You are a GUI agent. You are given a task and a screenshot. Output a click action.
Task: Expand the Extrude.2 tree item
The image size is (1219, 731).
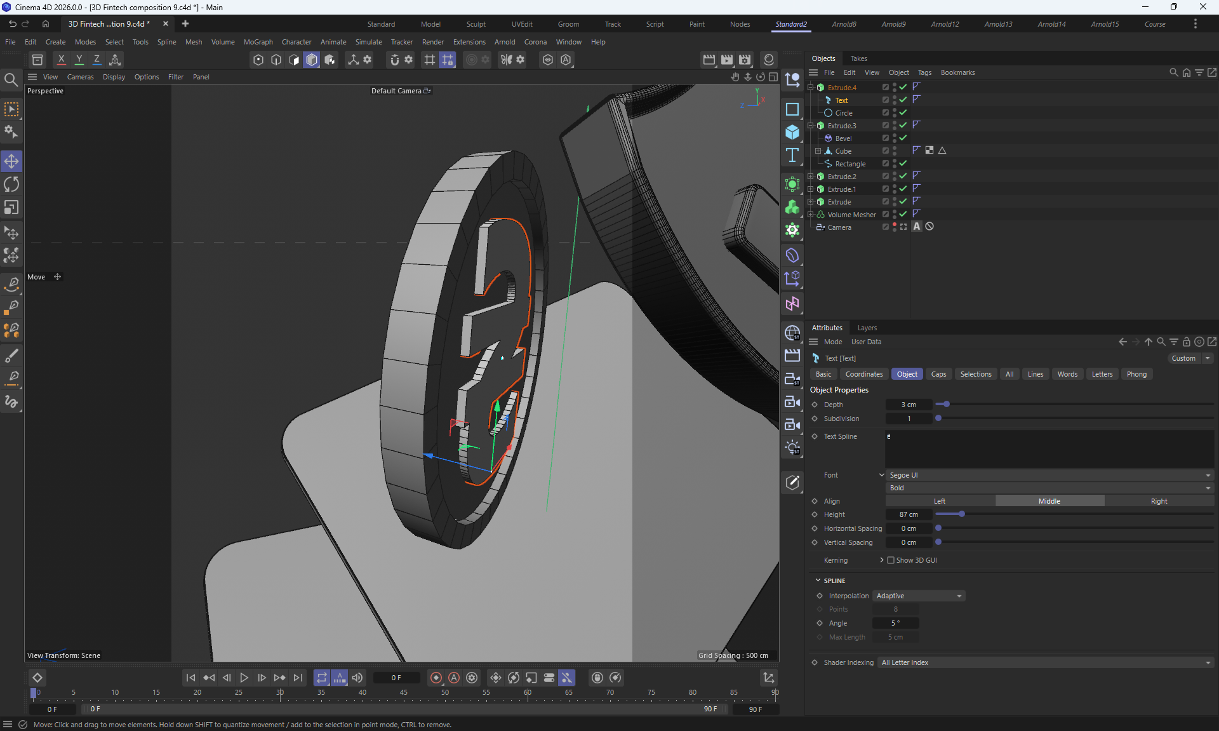click(811, 177)
